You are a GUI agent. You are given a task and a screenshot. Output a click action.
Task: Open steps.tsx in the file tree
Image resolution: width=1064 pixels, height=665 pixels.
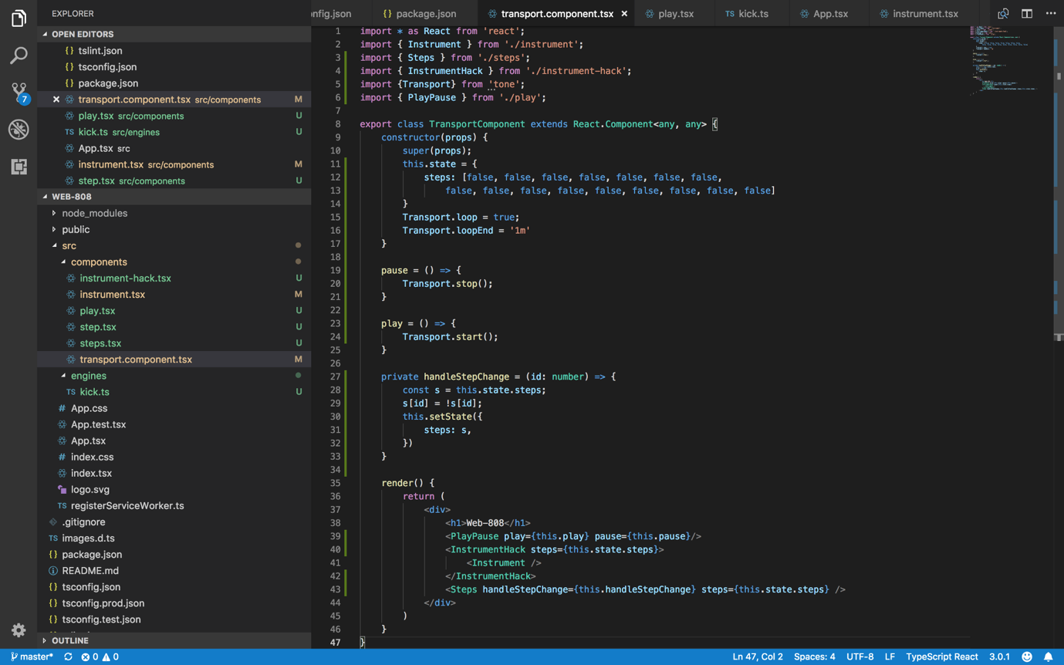100,343
